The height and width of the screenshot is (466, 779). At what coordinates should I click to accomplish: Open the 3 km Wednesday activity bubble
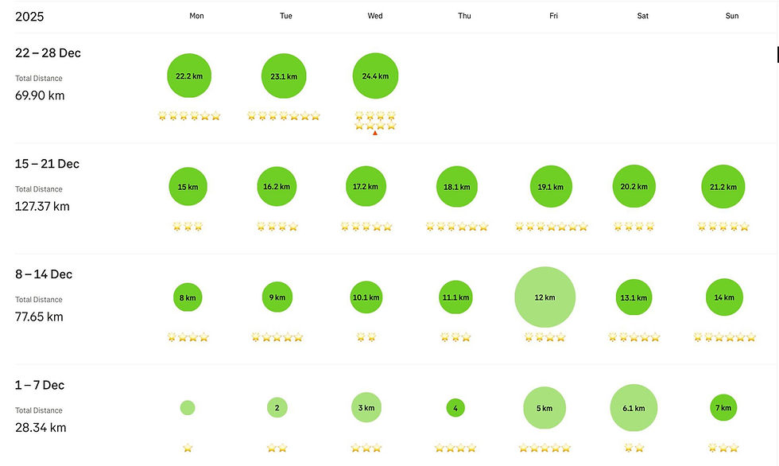[366, 407]
